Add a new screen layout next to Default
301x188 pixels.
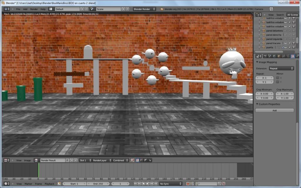coord(82,9)
